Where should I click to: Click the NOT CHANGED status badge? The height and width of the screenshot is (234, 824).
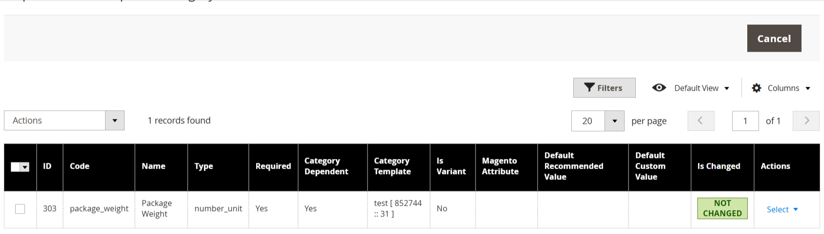point(722,209)
